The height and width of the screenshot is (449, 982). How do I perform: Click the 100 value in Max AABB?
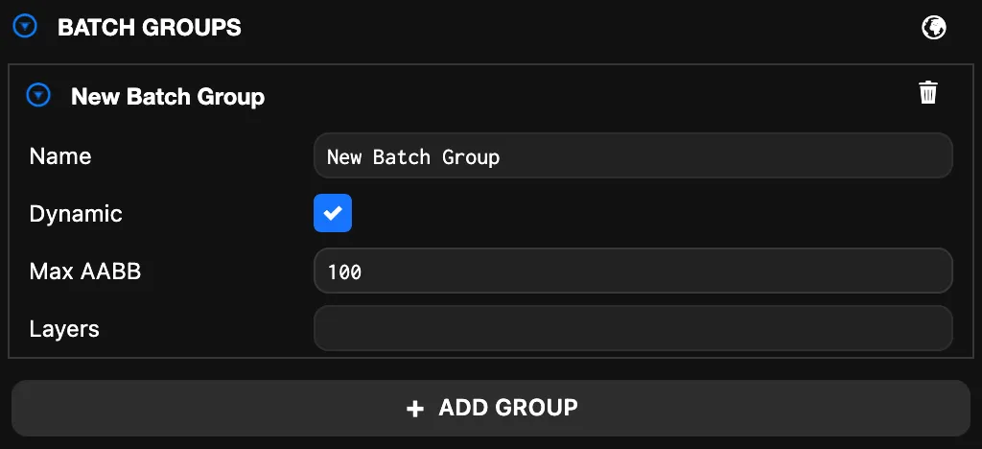(344, 272)
